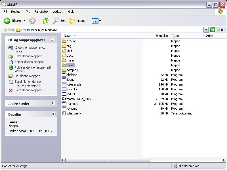Click the ldresample program icon
The image size is (227, 170).
click(x=64, y=84)
